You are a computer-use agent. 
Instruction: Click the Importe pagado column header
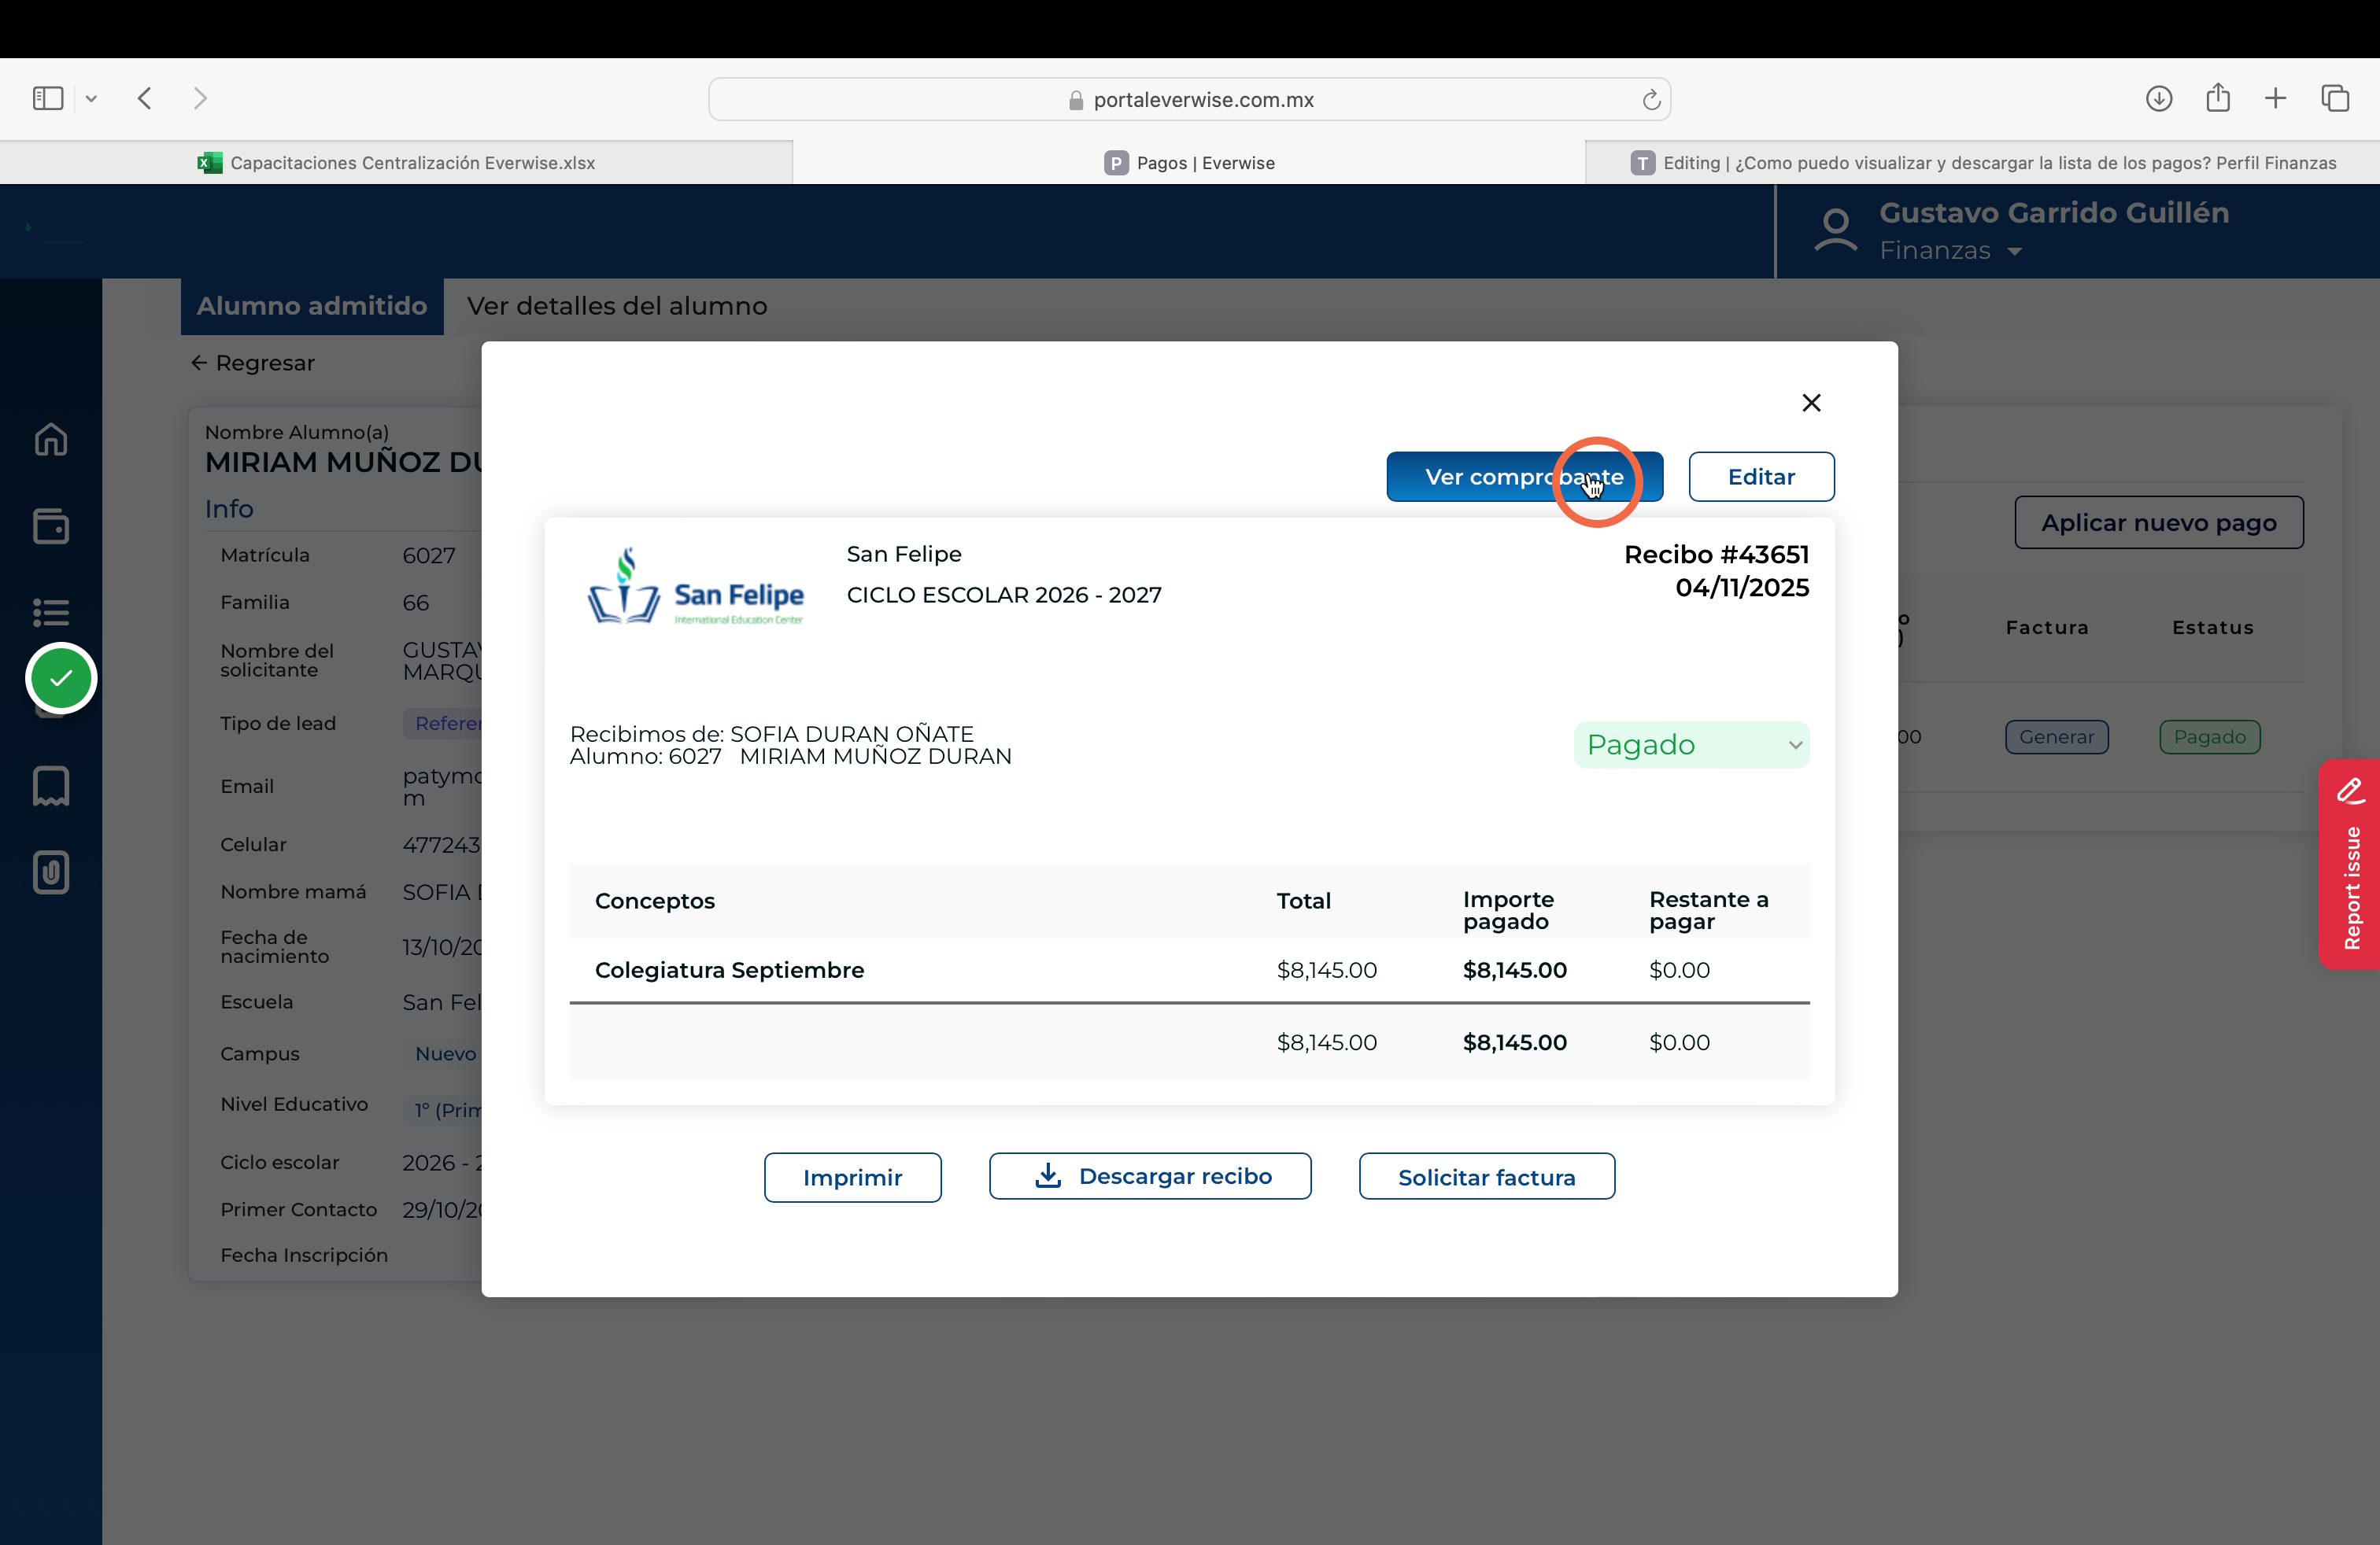(1508, 910)
